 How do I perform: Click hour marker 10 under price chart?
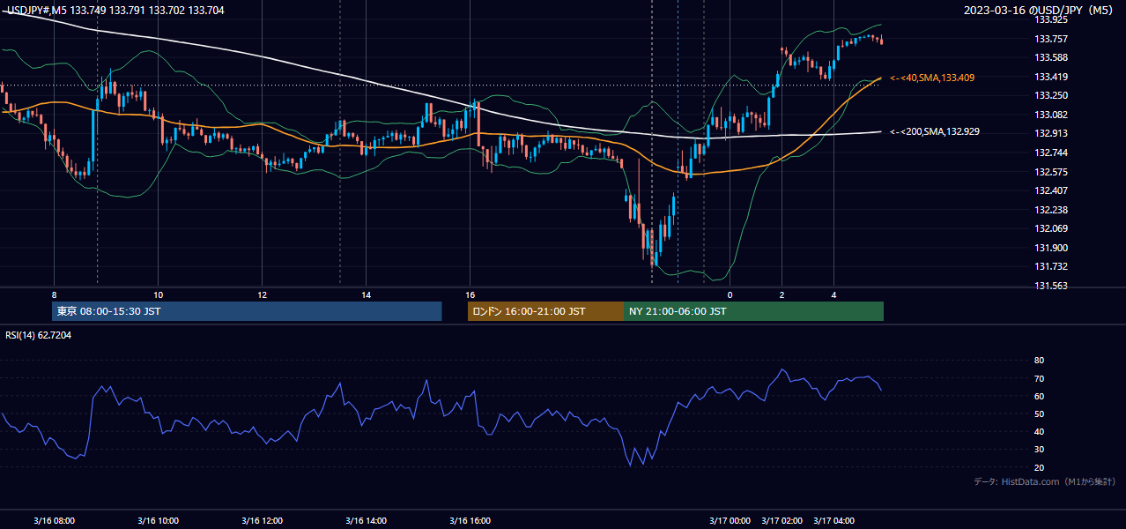pyautogui.click(x=159, y=294)
